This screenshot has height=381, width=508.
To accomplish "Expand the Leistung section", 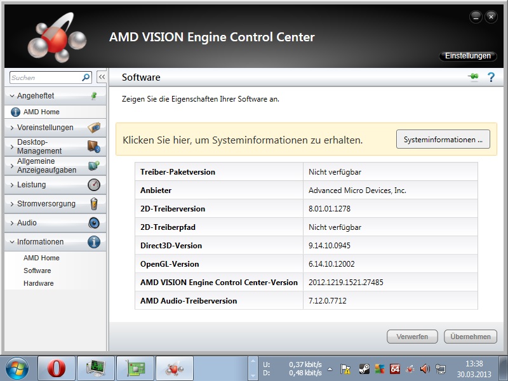I will [x=12, y=185].
